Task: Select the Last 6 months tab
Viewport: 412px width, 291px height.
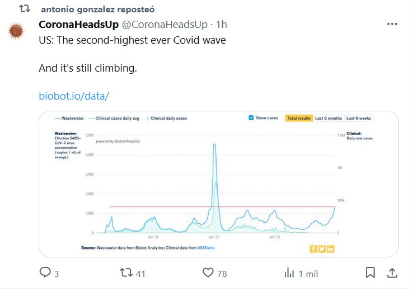Action: tap(328, 118)
